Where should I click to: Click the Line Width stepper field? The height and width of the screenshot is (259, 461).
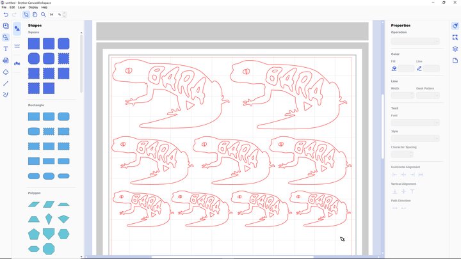(x=403, y=95)
